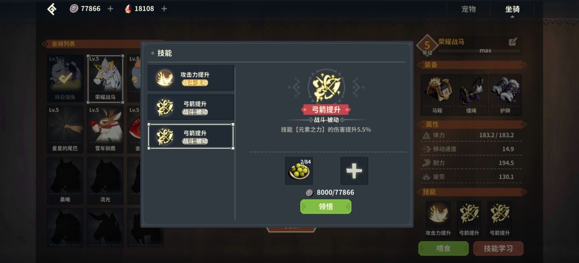579x263 pixels.
Task: Click the green fruit material slot
Action: pyautogui.click(x=299, y=171)
